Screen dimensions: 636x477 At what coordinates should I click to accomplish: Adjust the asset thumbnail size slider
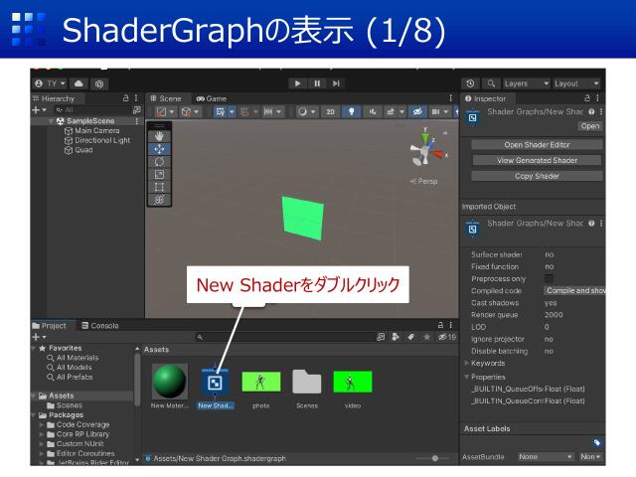(434, 458)
